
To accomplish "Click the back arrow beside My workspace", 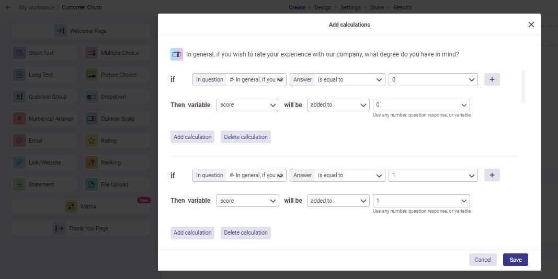I will pos(8,7).
